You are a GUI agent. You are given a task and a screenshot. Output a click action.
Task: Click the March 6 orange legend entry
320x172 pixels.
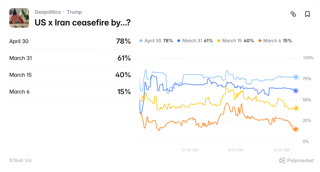tap(275, 41)
